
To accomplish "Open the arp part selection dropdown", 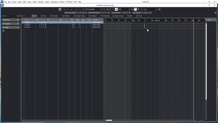I will pos(151,9).
